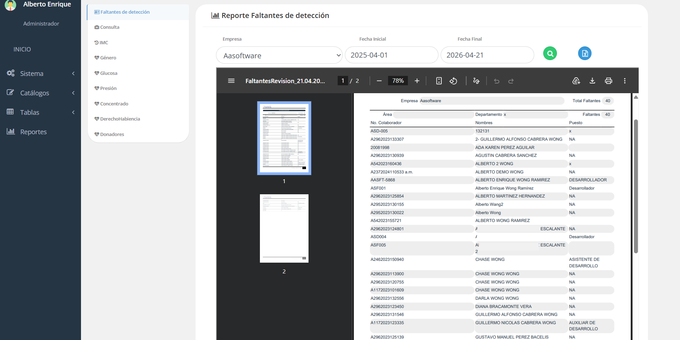The width and height of the screenshot is (680, 340).
Task: Open the Reportes sidebar section
Action: click(33, 132)
